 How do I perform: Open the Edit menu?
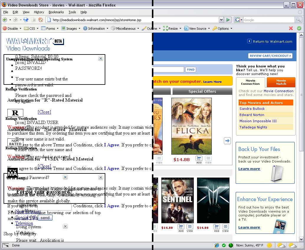tap(15, 12)
